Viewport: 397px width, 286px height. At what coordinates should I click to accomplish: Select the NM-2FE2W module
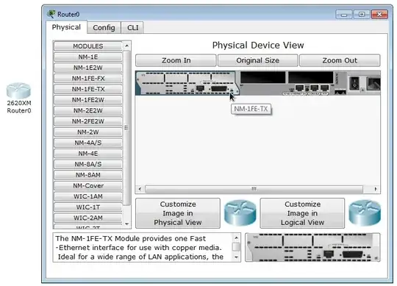[x=88, y=121]
